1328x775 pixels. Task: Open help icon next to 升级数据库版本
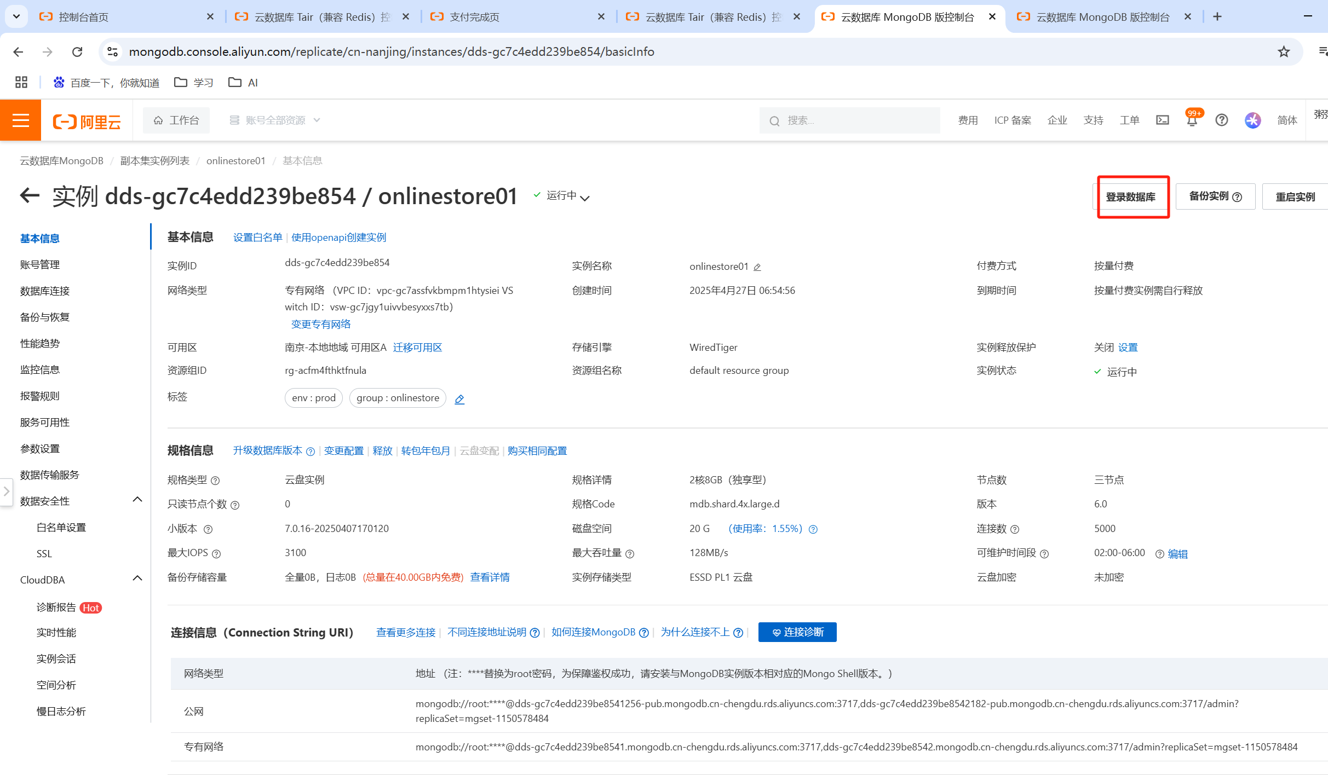pyautogui.click(x=311, y=452)
